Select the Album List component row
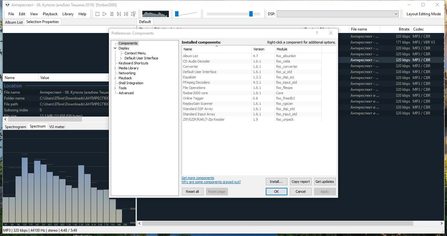447x236 pixels. (x=251, y=56)
